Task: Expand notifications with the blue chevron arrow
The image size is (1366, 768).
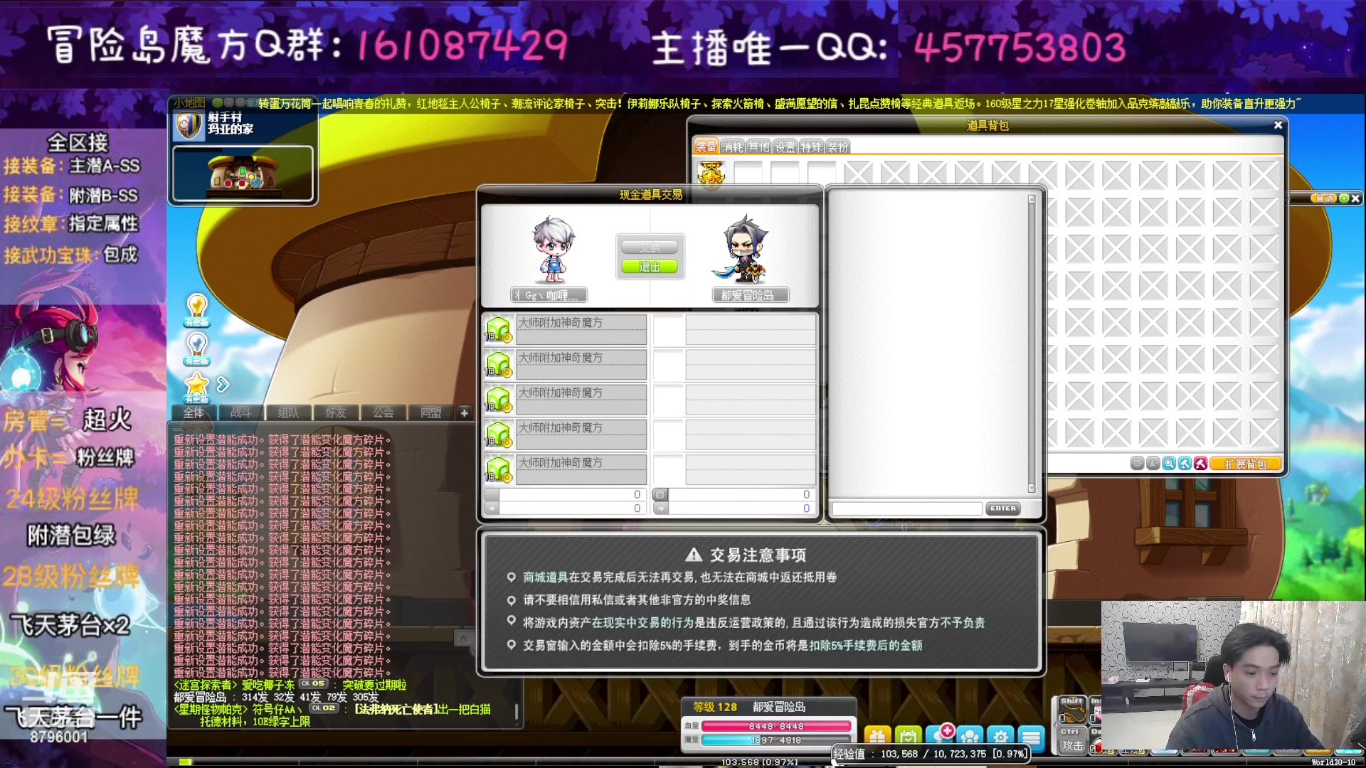Action: pyautogui.click(x=223, y=385)
